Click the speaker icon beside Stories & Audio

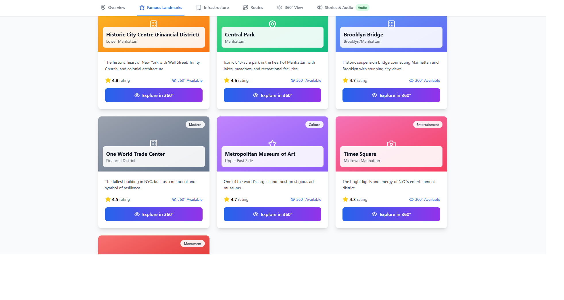(319, 7)
